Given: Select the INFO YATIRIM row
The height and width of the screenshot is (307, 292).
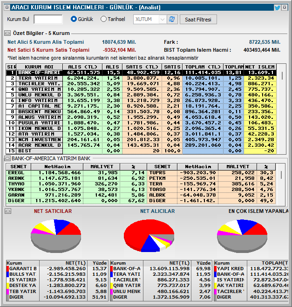Looking at the screenshot, I should [x=141, y=101].
